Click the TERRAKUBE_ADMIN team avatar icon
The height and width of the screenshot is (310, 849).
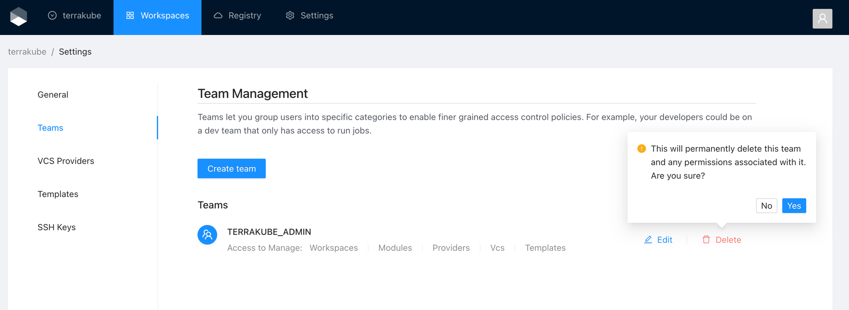coord(207,235)
